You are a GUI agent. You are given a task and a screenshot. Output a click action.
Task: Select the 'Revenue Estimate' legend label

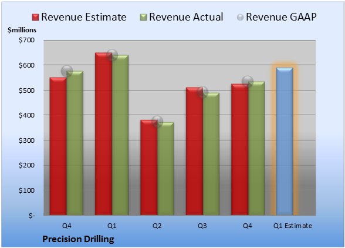[84, 17]
